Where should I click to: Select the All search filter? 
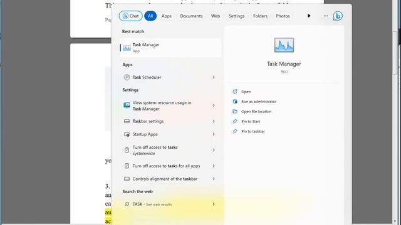click(x=150, y=16)
